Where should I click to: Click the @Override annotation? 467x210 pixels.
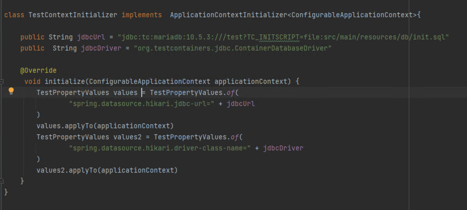38,70
